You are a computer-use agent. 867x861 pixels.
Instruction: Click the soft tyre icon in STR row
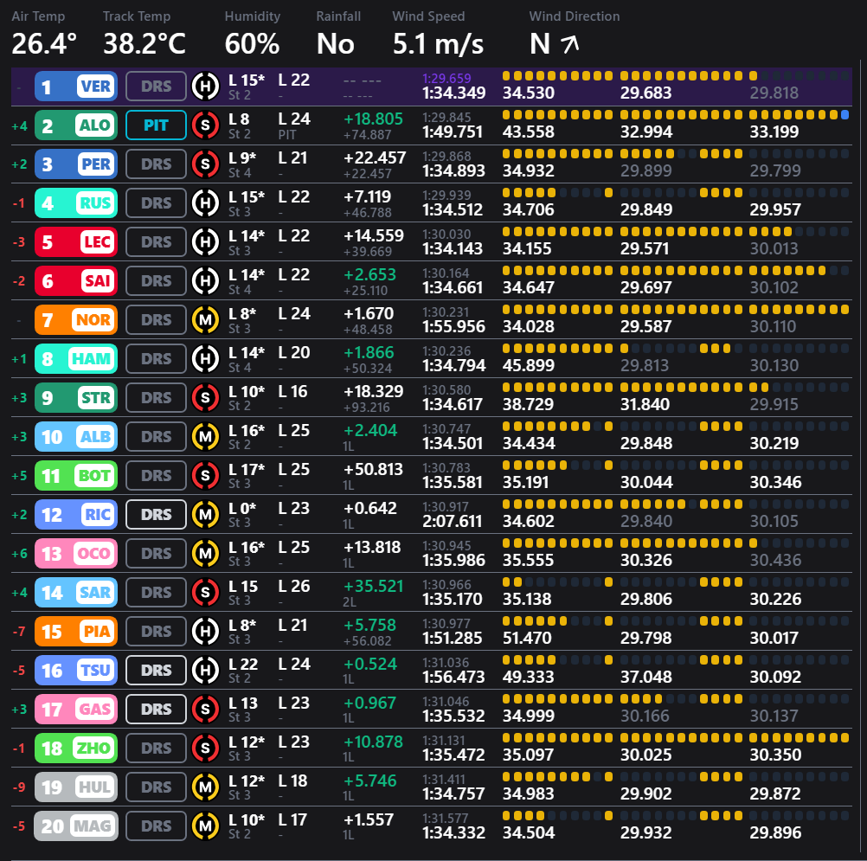[x=205, y=397]
